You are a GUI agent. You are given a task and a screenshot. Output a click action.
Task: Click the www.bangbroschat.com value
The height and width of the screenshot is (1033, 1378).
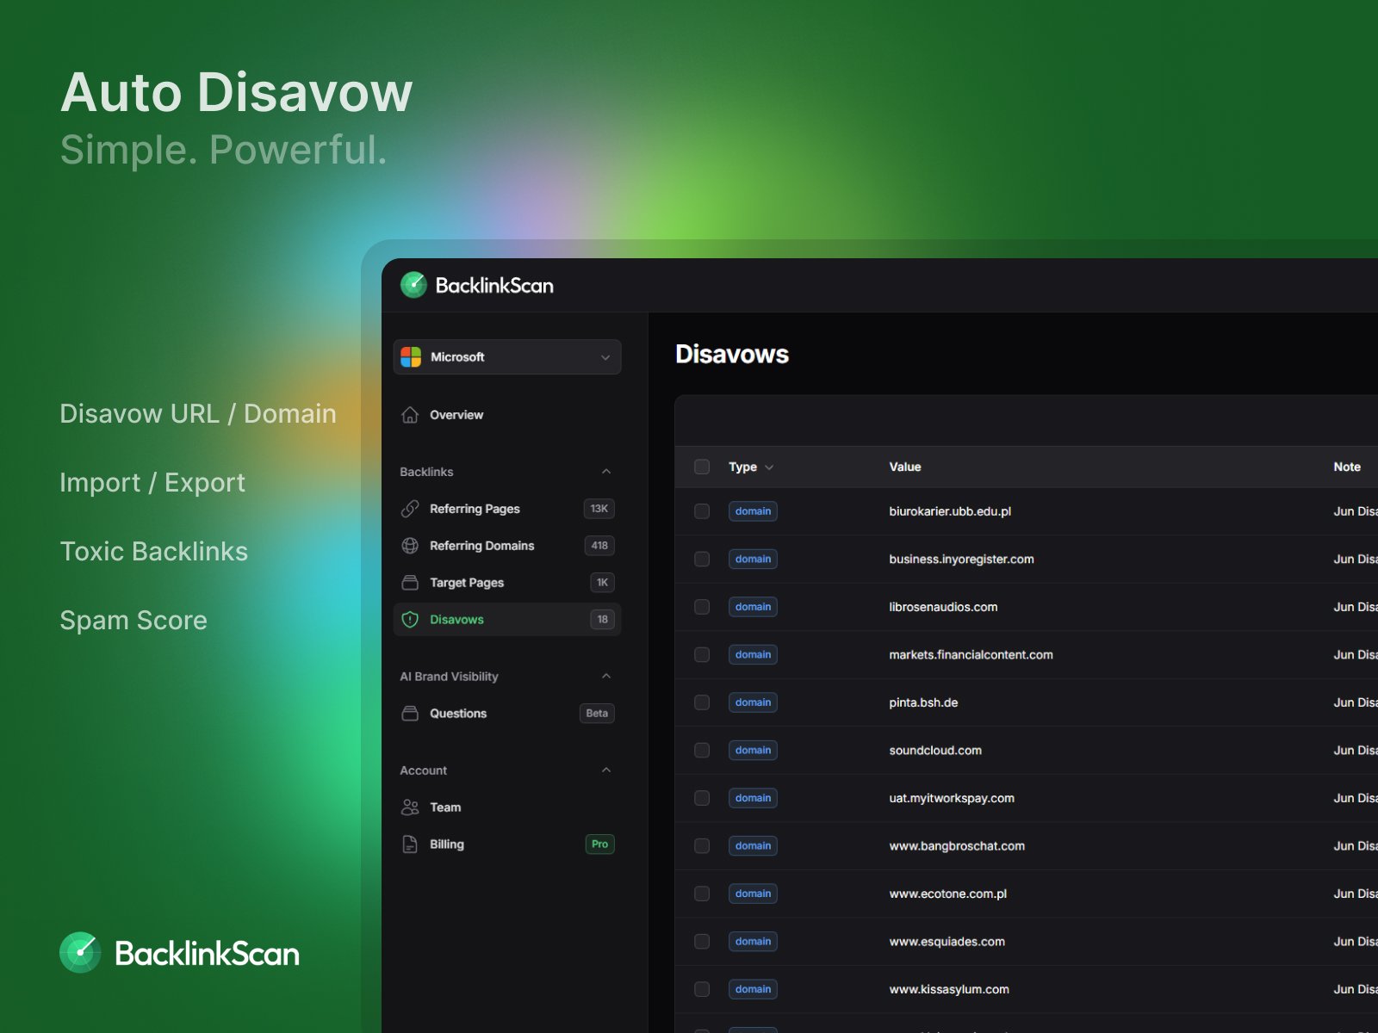957,846
